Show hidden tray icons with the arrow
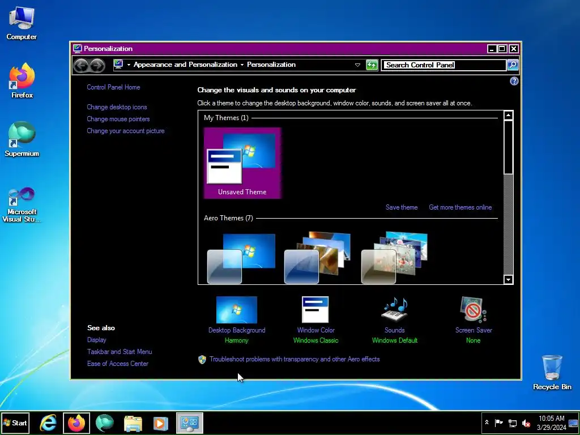Viewport: 580px width, 435px height. [487, 423]
